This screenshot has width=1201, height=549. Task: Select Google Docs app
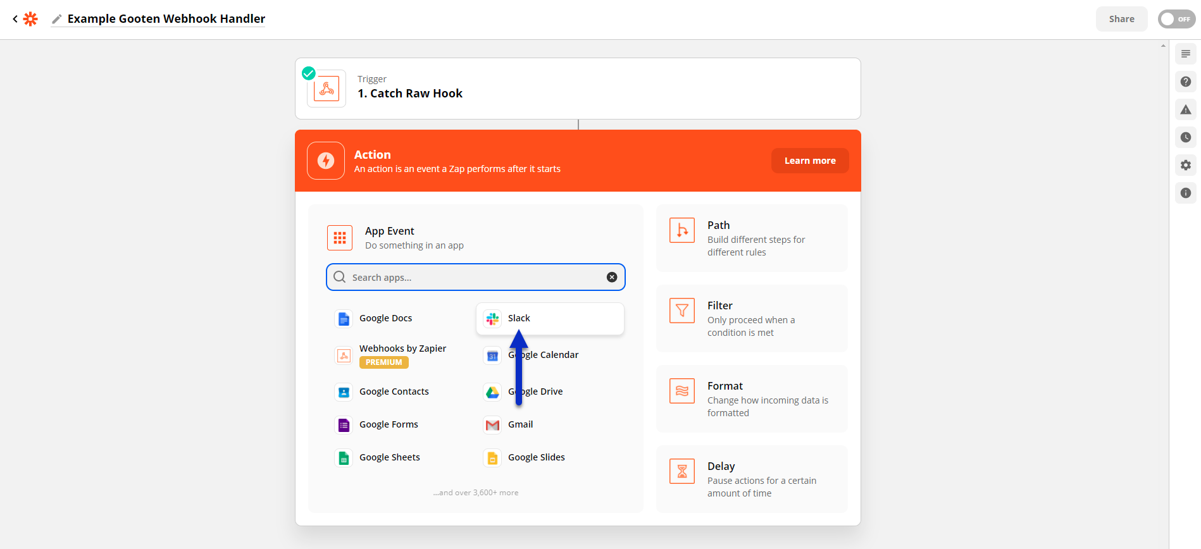click(x=402, y=318)
